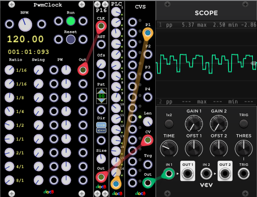Viewport: 257px width, 197px height.
Task: Click the CVS Out jack
Action: pos(147,182)
